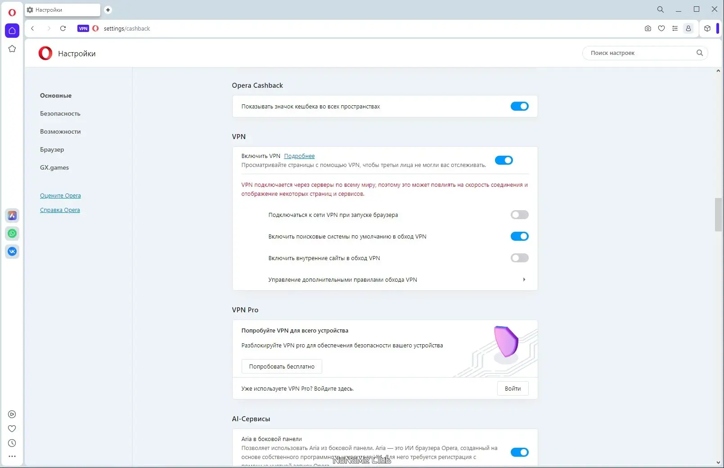Open the bookmarks star in the sidebar

[x=12, y=49]
